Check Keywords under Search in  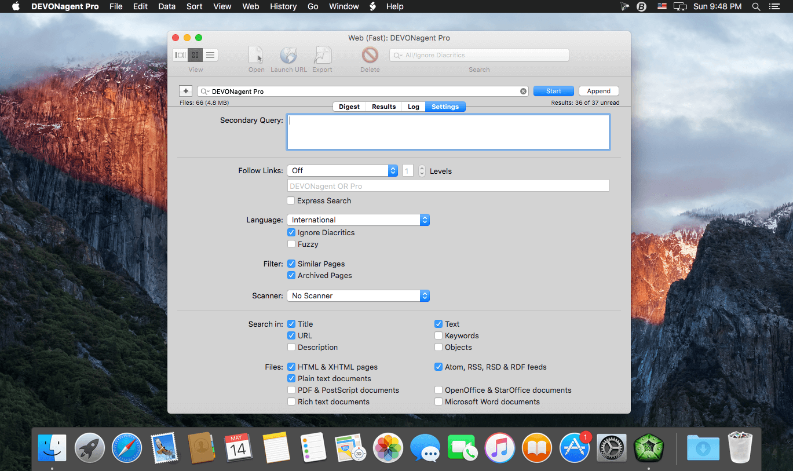[438, 336]
